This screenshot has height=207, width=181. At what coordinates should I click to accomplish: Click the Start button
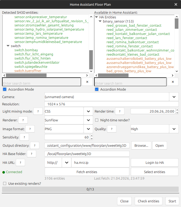point(172,201)
